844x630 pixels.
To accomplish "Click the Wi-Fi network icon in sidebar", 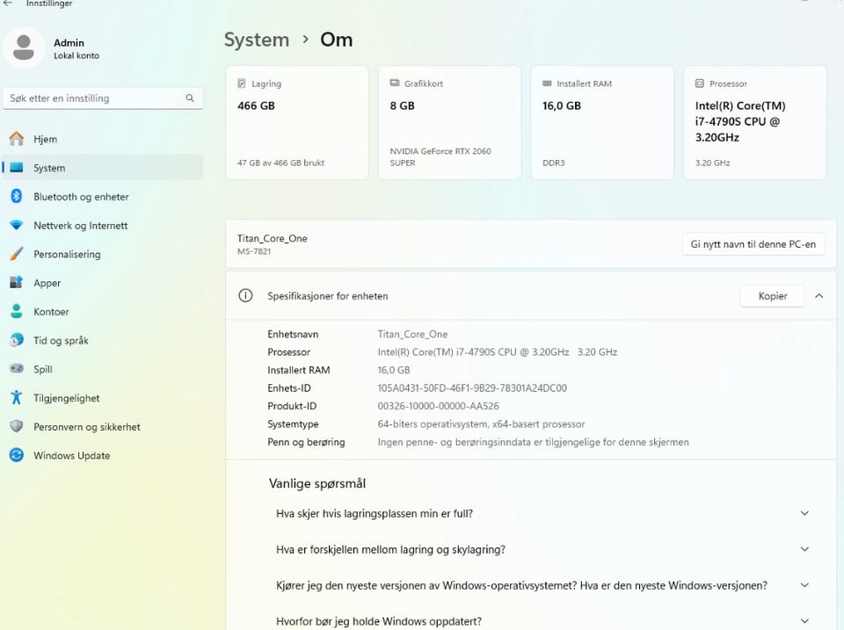I will pyautogui.click(x=17, y=225).
